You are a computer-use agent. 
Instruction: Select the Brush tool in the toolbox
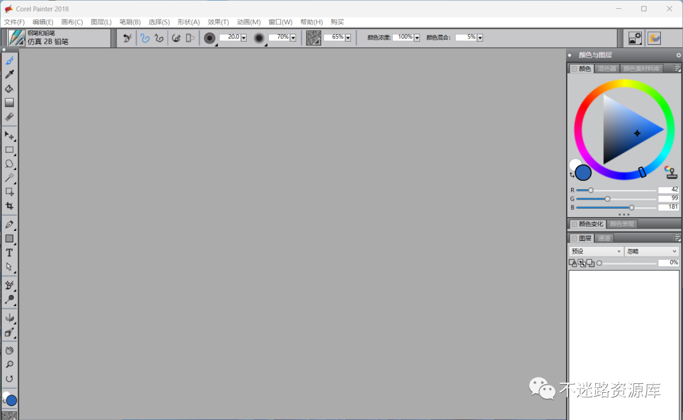tap(9, 61)
